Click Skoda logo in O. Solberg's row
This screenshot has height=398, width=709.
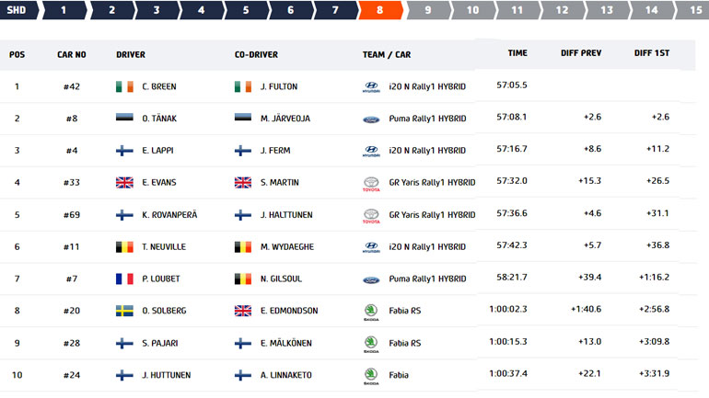tap(371, 312)
